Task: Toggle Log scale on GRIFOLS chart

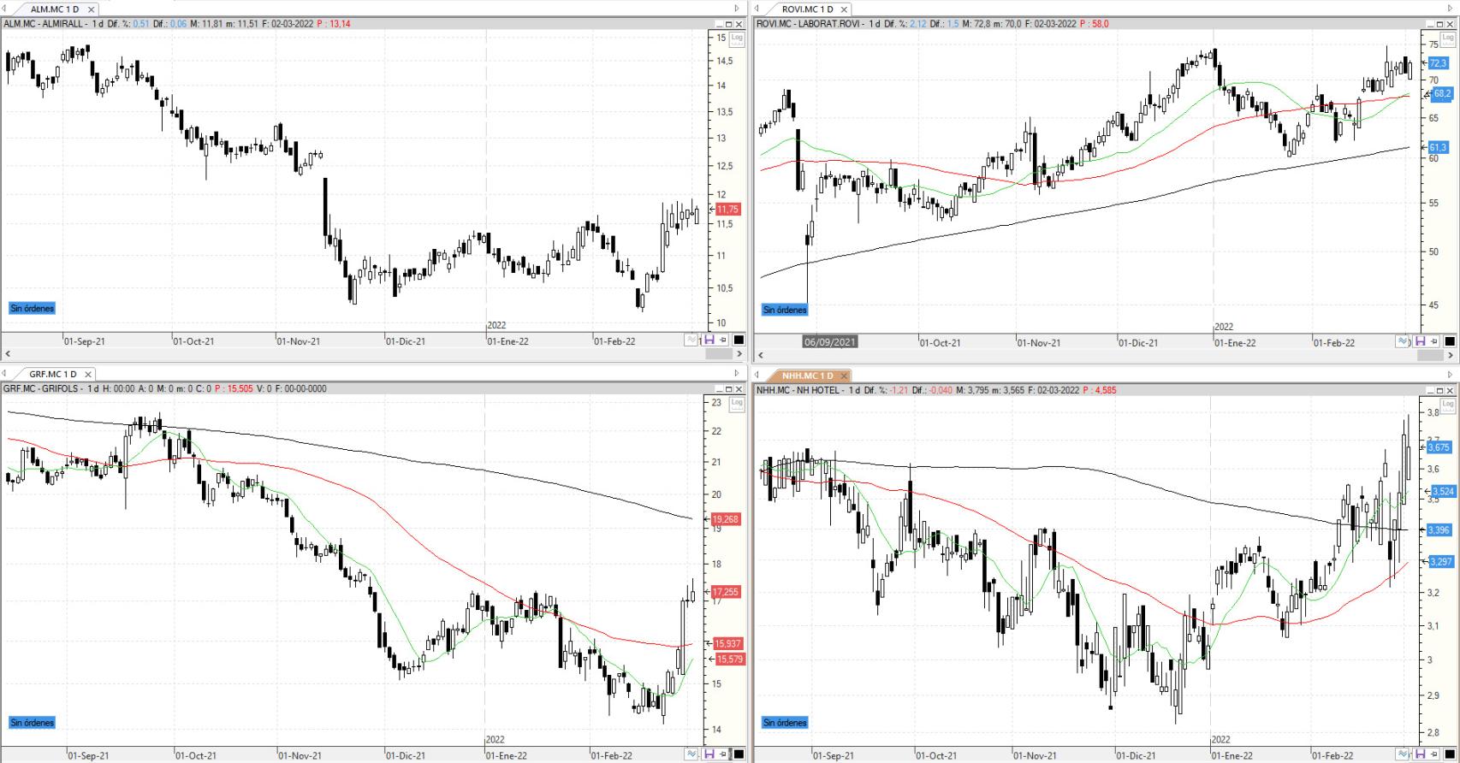Action: click(737, 405)
